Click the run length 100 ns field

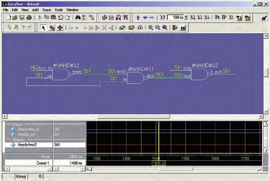coord(175,18)
